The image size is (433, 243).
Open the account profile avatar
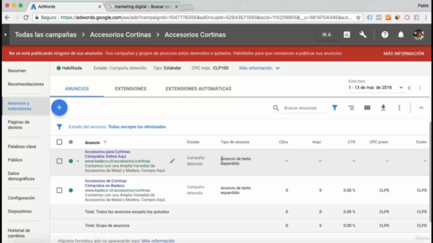point(418,34)
